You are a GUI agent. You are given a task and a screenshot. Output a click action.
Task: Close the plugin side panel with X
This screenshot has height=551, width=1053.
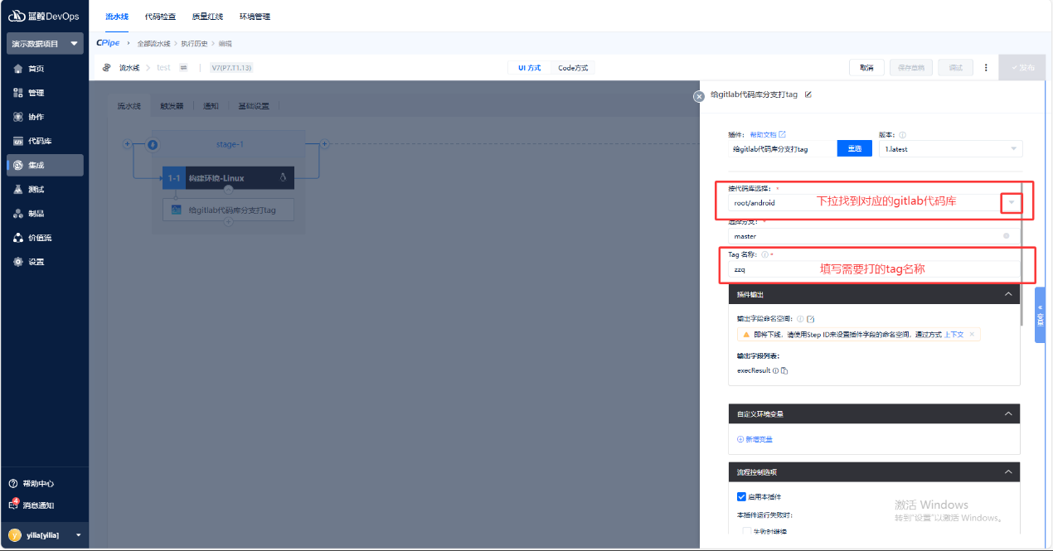pyautogui.click(x=698, y=96)
